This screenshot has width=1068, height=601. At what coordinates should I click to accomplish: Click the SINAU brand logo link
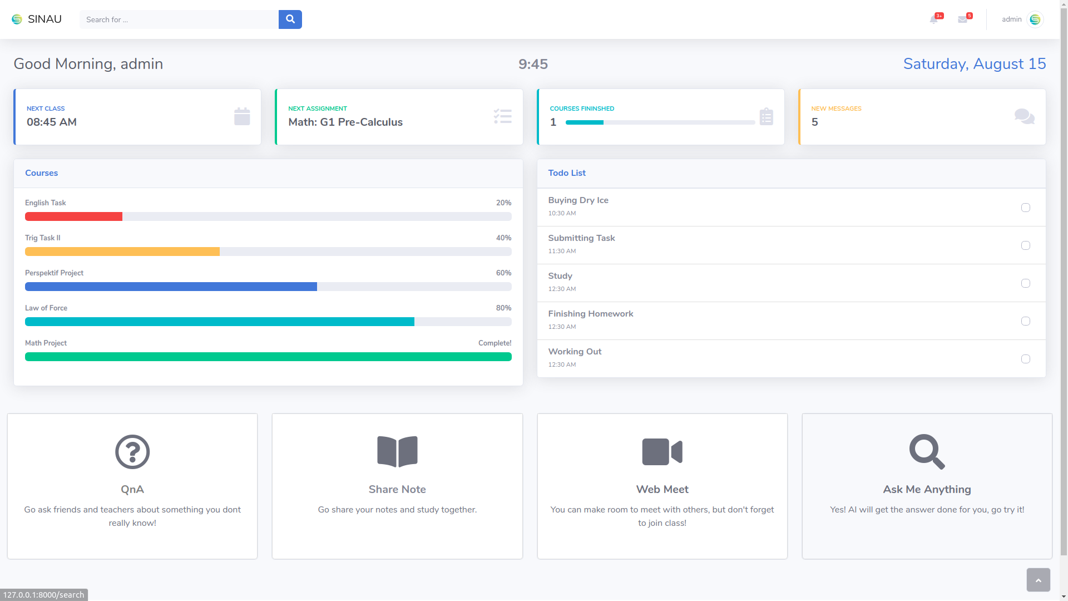coord(37,19)
